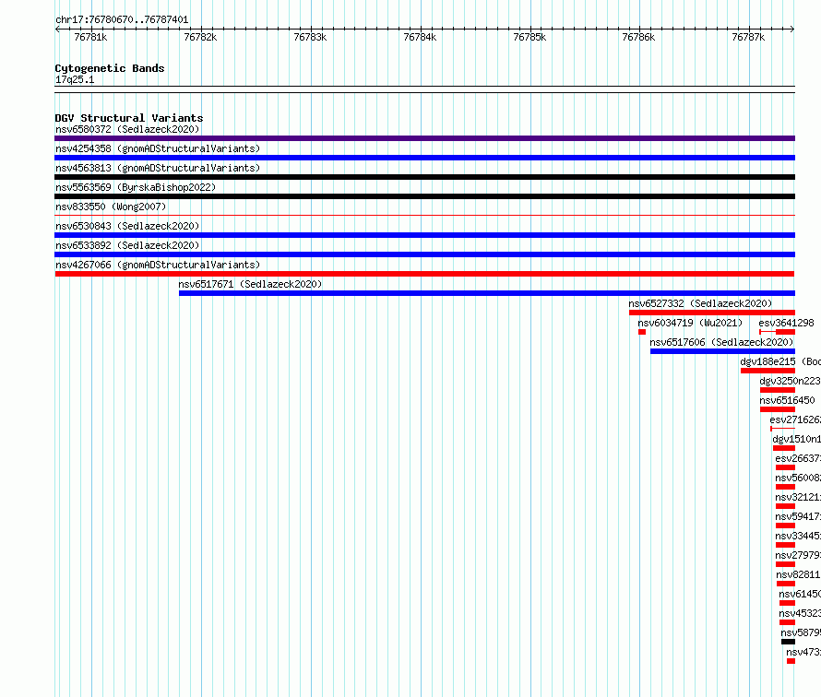Click the small red block under nsv6034719
The width and height of the screenshot is (821, 697).
[x=642, y=332]
